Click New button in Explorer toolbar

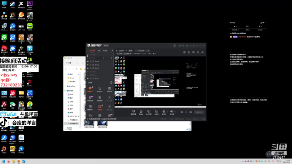coord(69,63)
